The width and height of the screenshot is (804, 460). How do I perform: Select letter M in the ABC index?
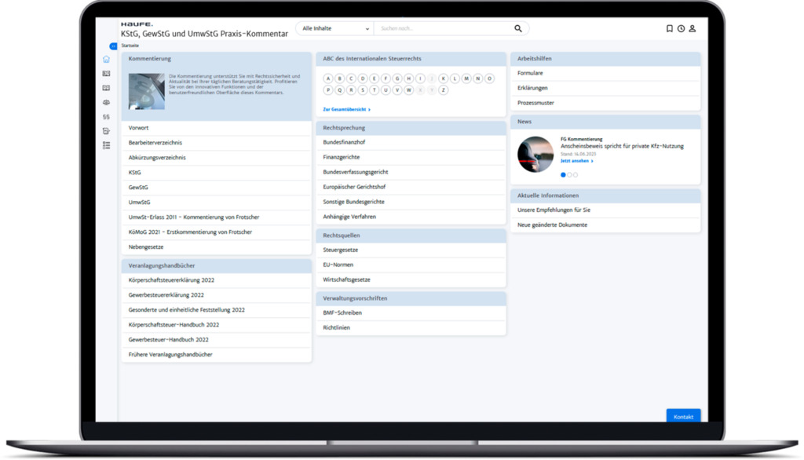coord(466,78)
